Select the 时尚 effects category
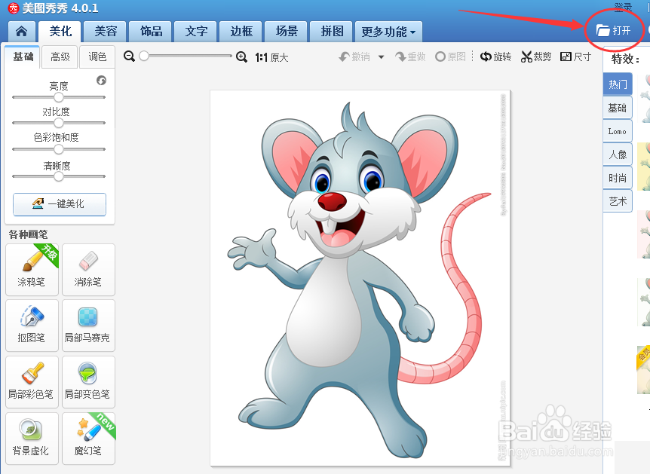Viewport: 650px width, 474px height. [x=618, y=178]
